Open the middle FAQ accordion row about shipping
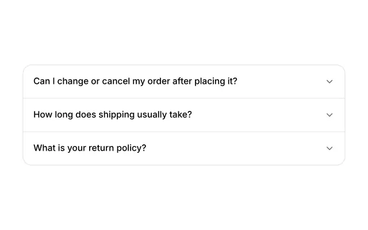This screenshot has width=368, height=230. click(x=184, y=115)
